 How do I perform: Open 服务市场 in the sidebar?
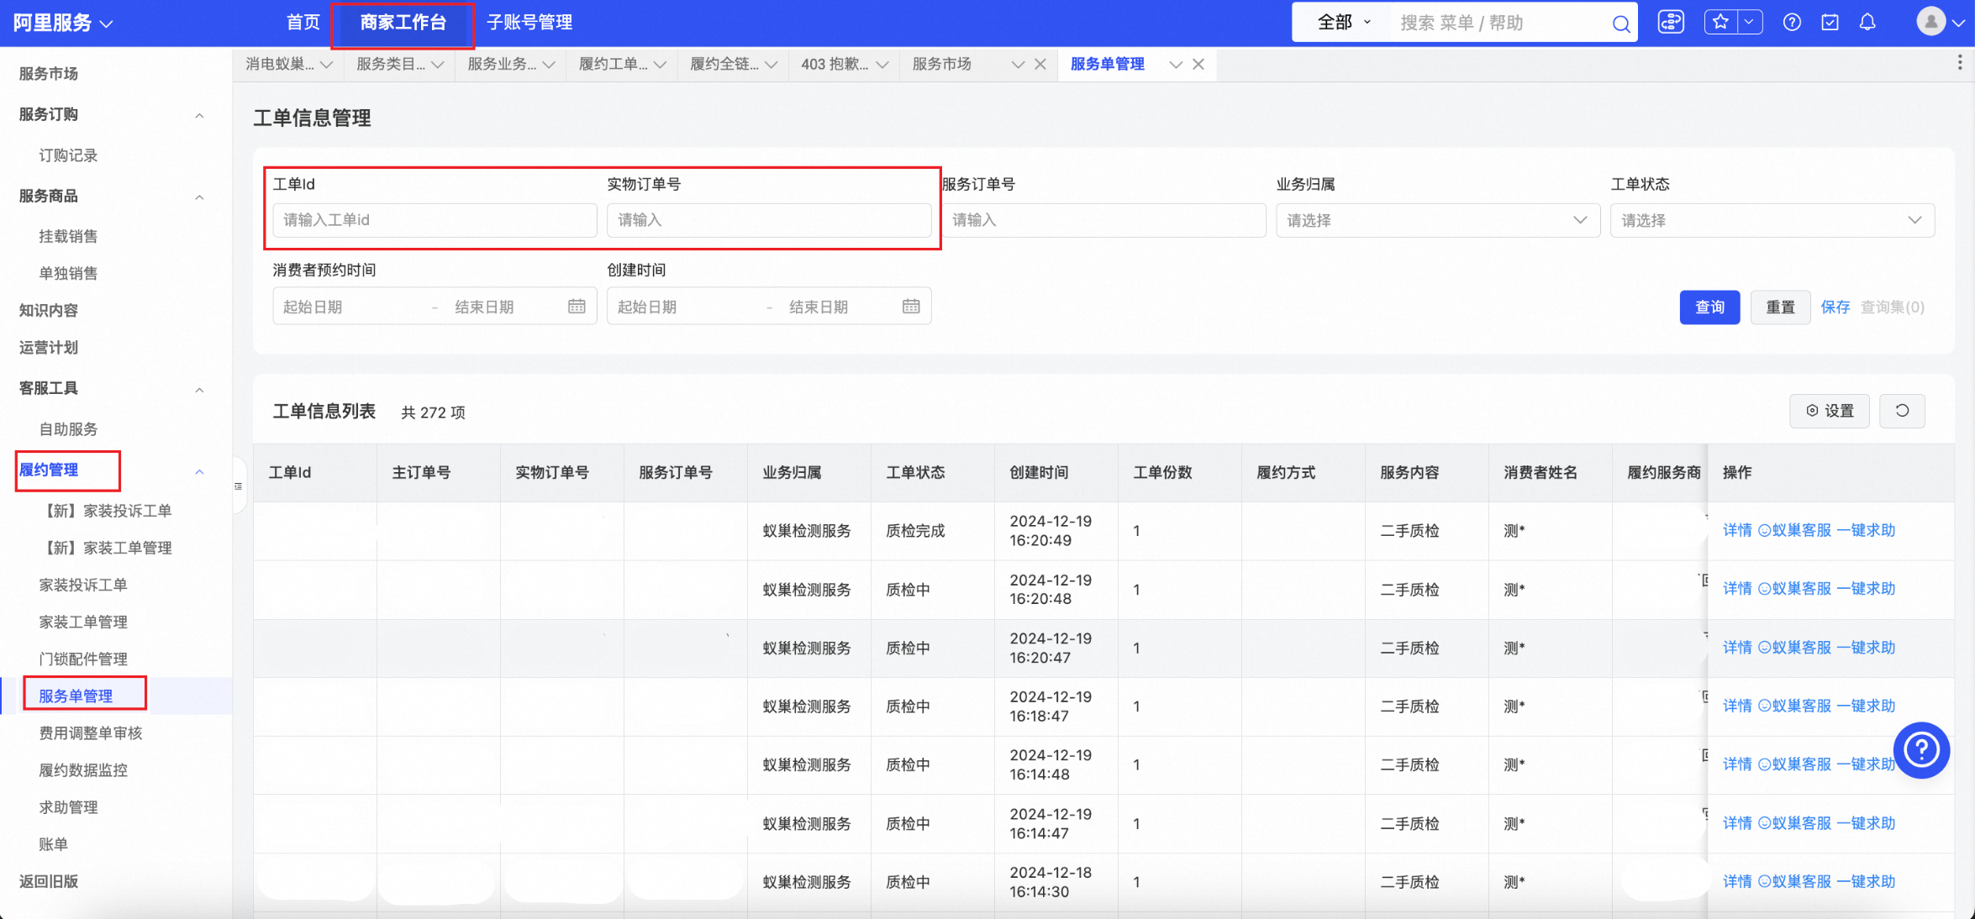point(49,74)
